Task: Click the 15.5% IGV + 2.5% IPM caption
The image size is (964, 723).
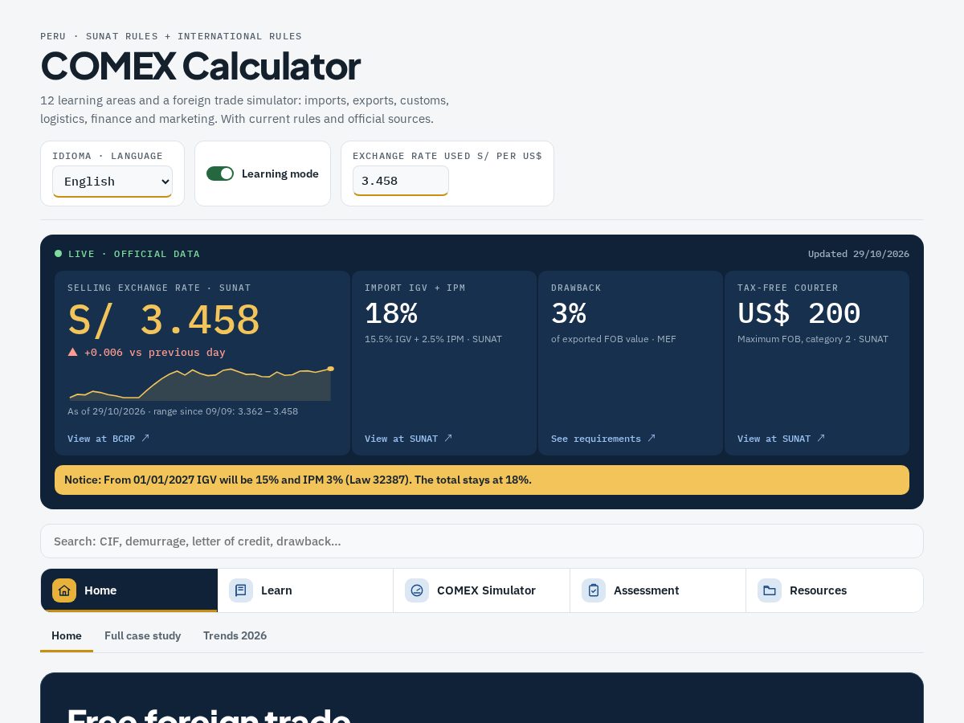Action: [x=433, y=339]
